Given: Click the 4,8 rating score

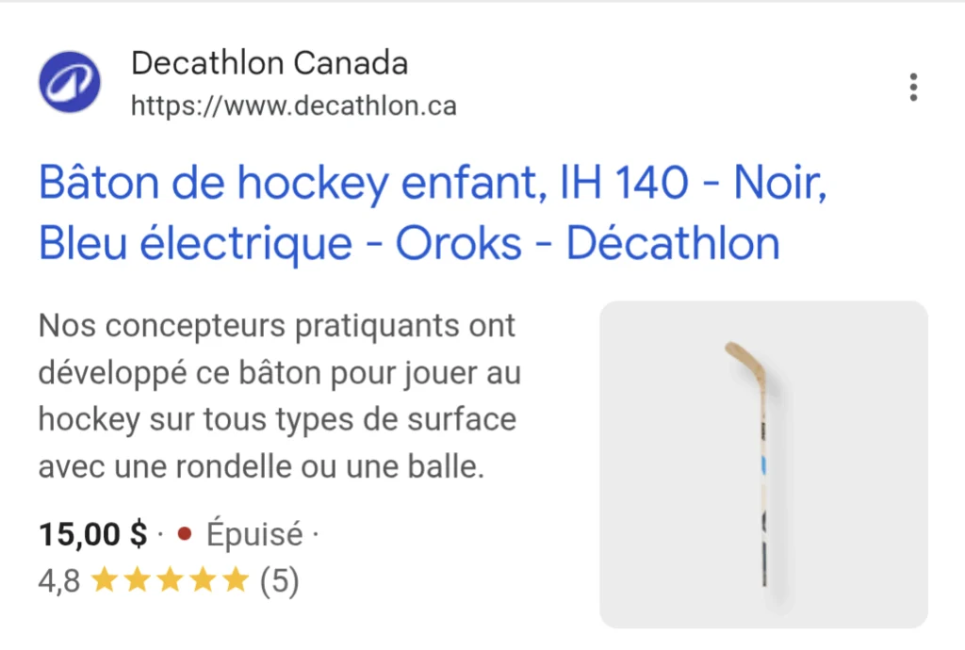Looking at the screenshot, I should click(x=58, y=580).
